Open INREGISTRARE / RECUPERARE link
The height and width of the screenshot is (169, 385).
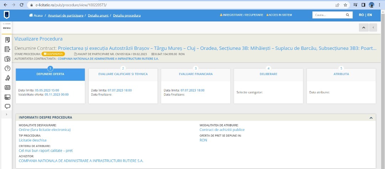(241, 15)
